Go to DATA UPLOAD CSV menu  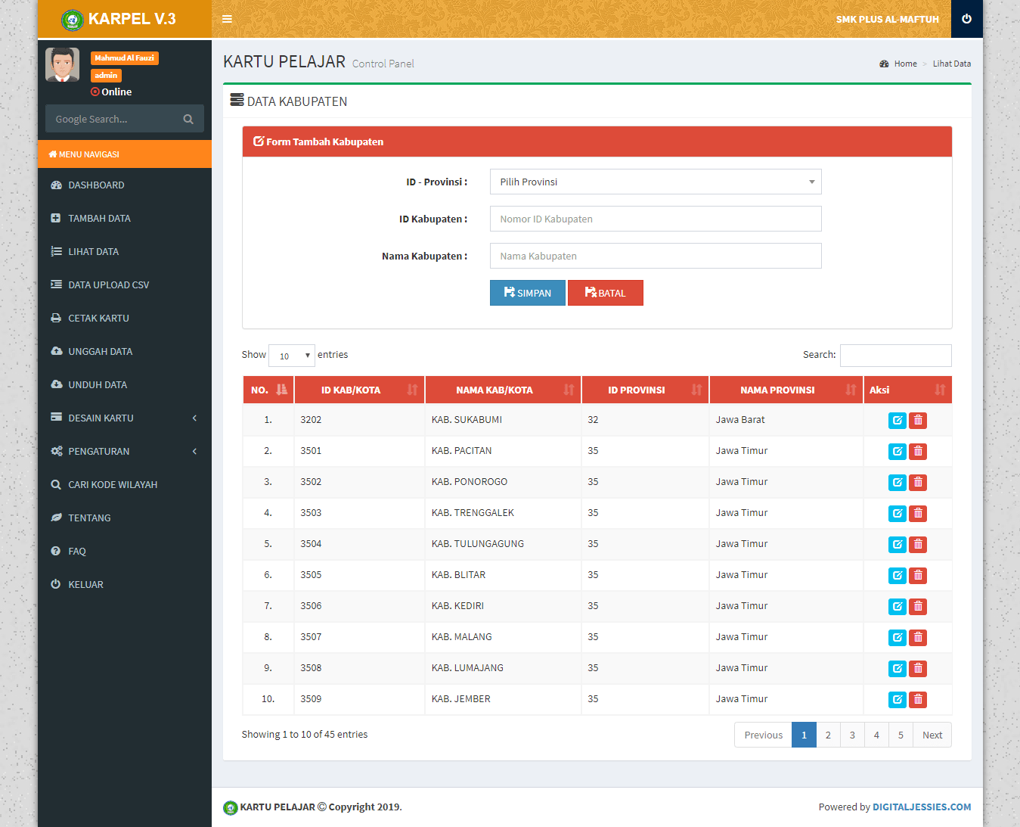(108, 285)
